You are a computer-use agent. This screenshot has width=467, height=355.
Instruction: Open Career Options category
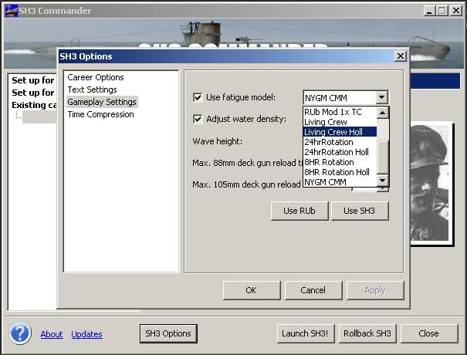(95, 77)
